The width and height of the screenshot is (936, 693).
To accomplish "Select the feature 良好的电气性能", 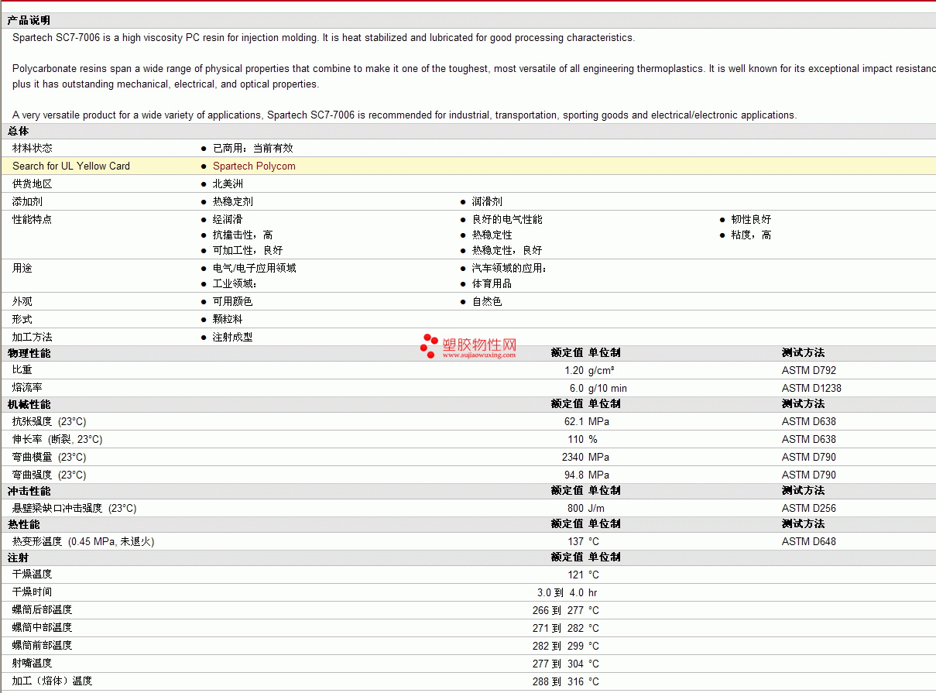I will pos(507,219).
